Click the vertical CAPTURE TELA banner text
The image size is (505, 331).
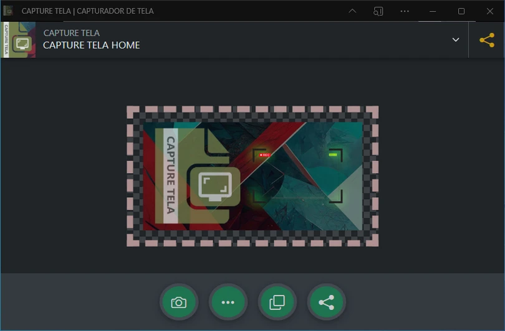170,175
